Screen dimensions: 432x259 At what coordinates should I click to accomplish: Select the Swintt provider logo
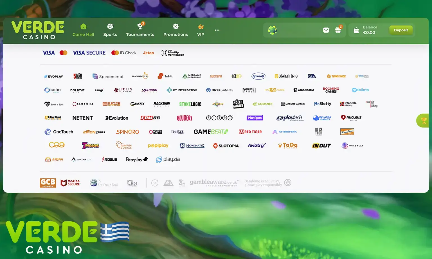pyautogui.click(x=165, y=76)
